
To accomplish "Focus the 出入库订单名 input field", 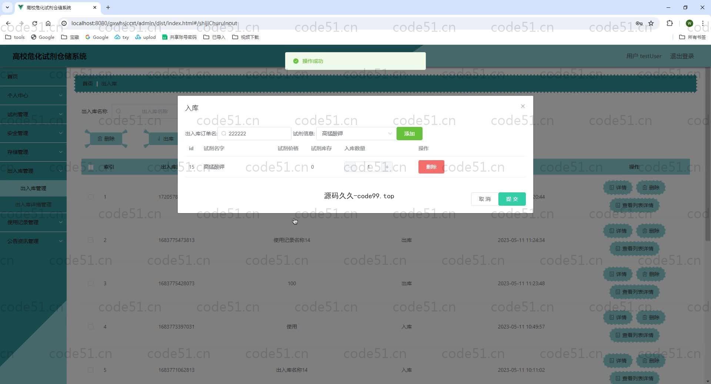I will 257,134.
